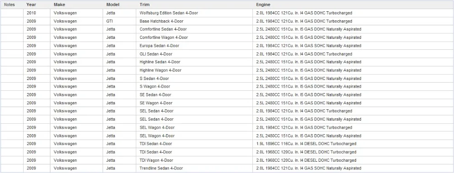Select the SE Sedan 4-Door trim
The height and width of the screenshot is (173, 454).
click(x=155, y=95)
